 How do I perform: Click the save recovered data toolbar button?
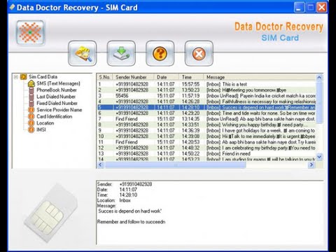pyautogui.click(x=121, y=53)
